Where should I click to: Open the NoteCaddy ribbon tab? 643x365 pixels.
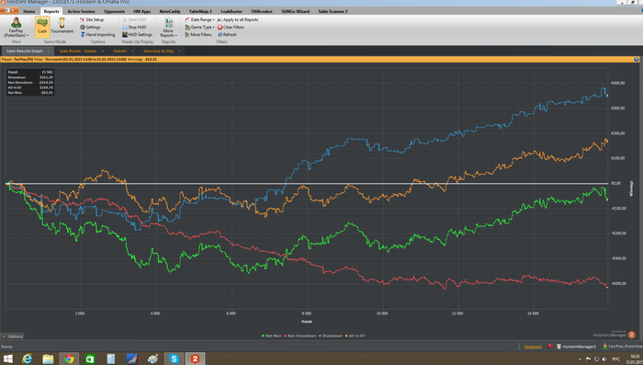tap(170, 11)
